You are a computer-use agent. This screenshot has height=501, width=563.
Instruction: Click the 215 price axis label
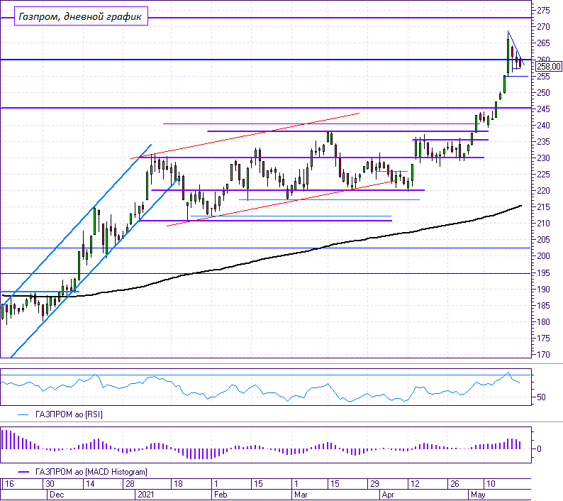pos(543,207)
